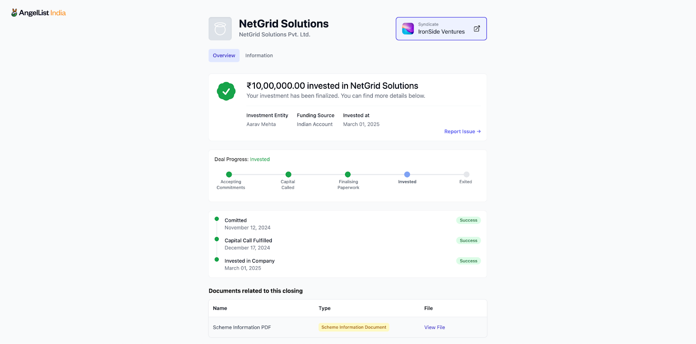
Task: Click Success badge for Invested in Company
Action: click(x=468, y=261)
